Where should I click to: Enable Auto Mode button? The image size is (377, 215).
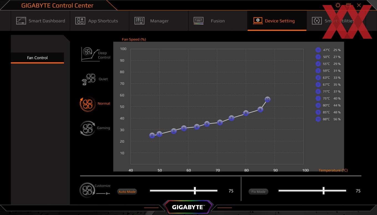pyautogui.click(x=127, y=192)
